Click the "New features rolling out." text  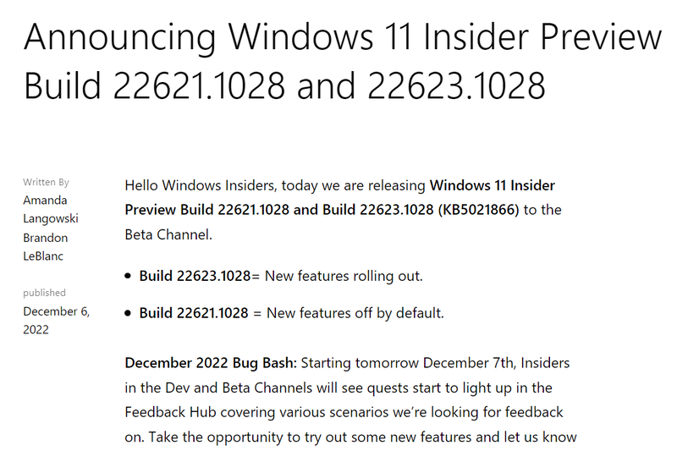tap(344, 276)
